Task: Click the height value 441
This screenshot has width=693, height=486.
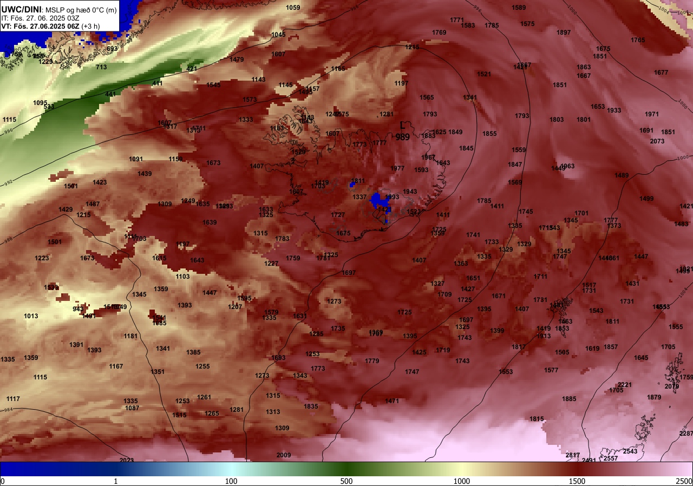Action: [x=110, y=94]
